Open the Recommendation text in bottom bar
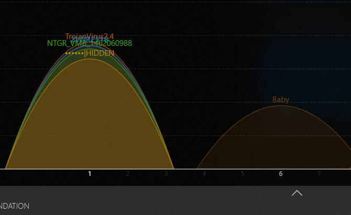The image size is (351, 215). (x=14, y=206)
